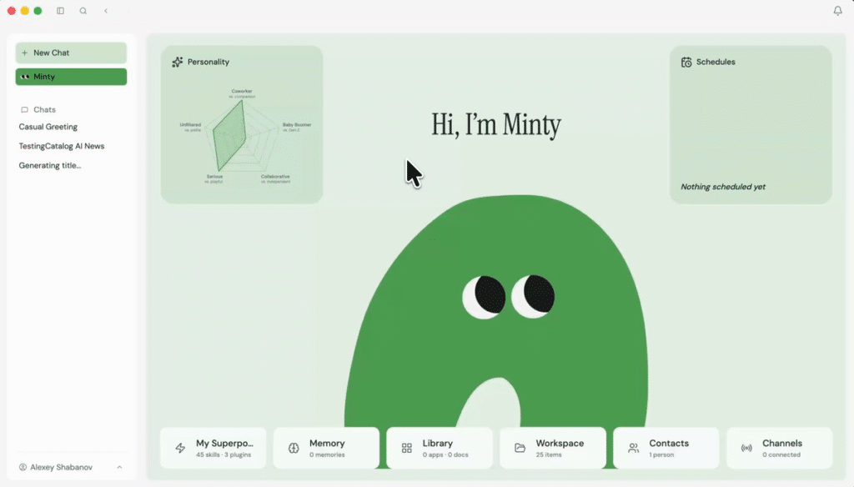Viewport: 854px width, 487px height.
Task: Click the Personality sparkle icon
Action: [x=177, y=62]
